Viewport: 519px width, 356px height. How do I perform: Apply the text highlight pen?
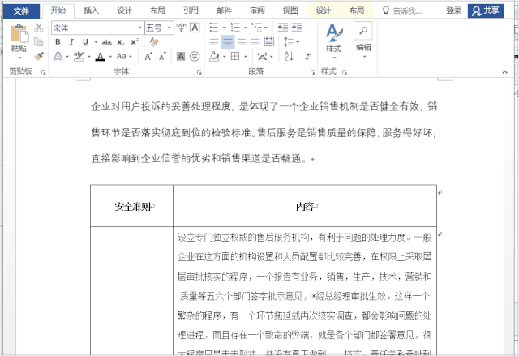point(79,56)
